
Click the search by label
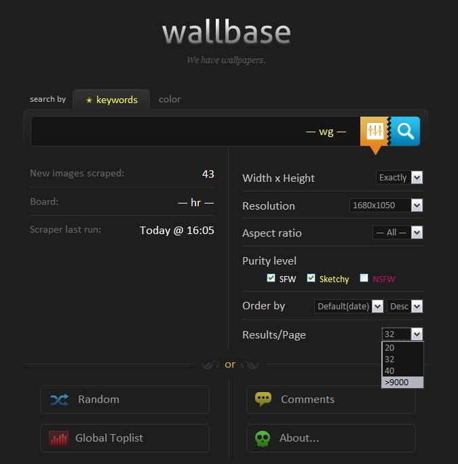[x=47, y=99]
